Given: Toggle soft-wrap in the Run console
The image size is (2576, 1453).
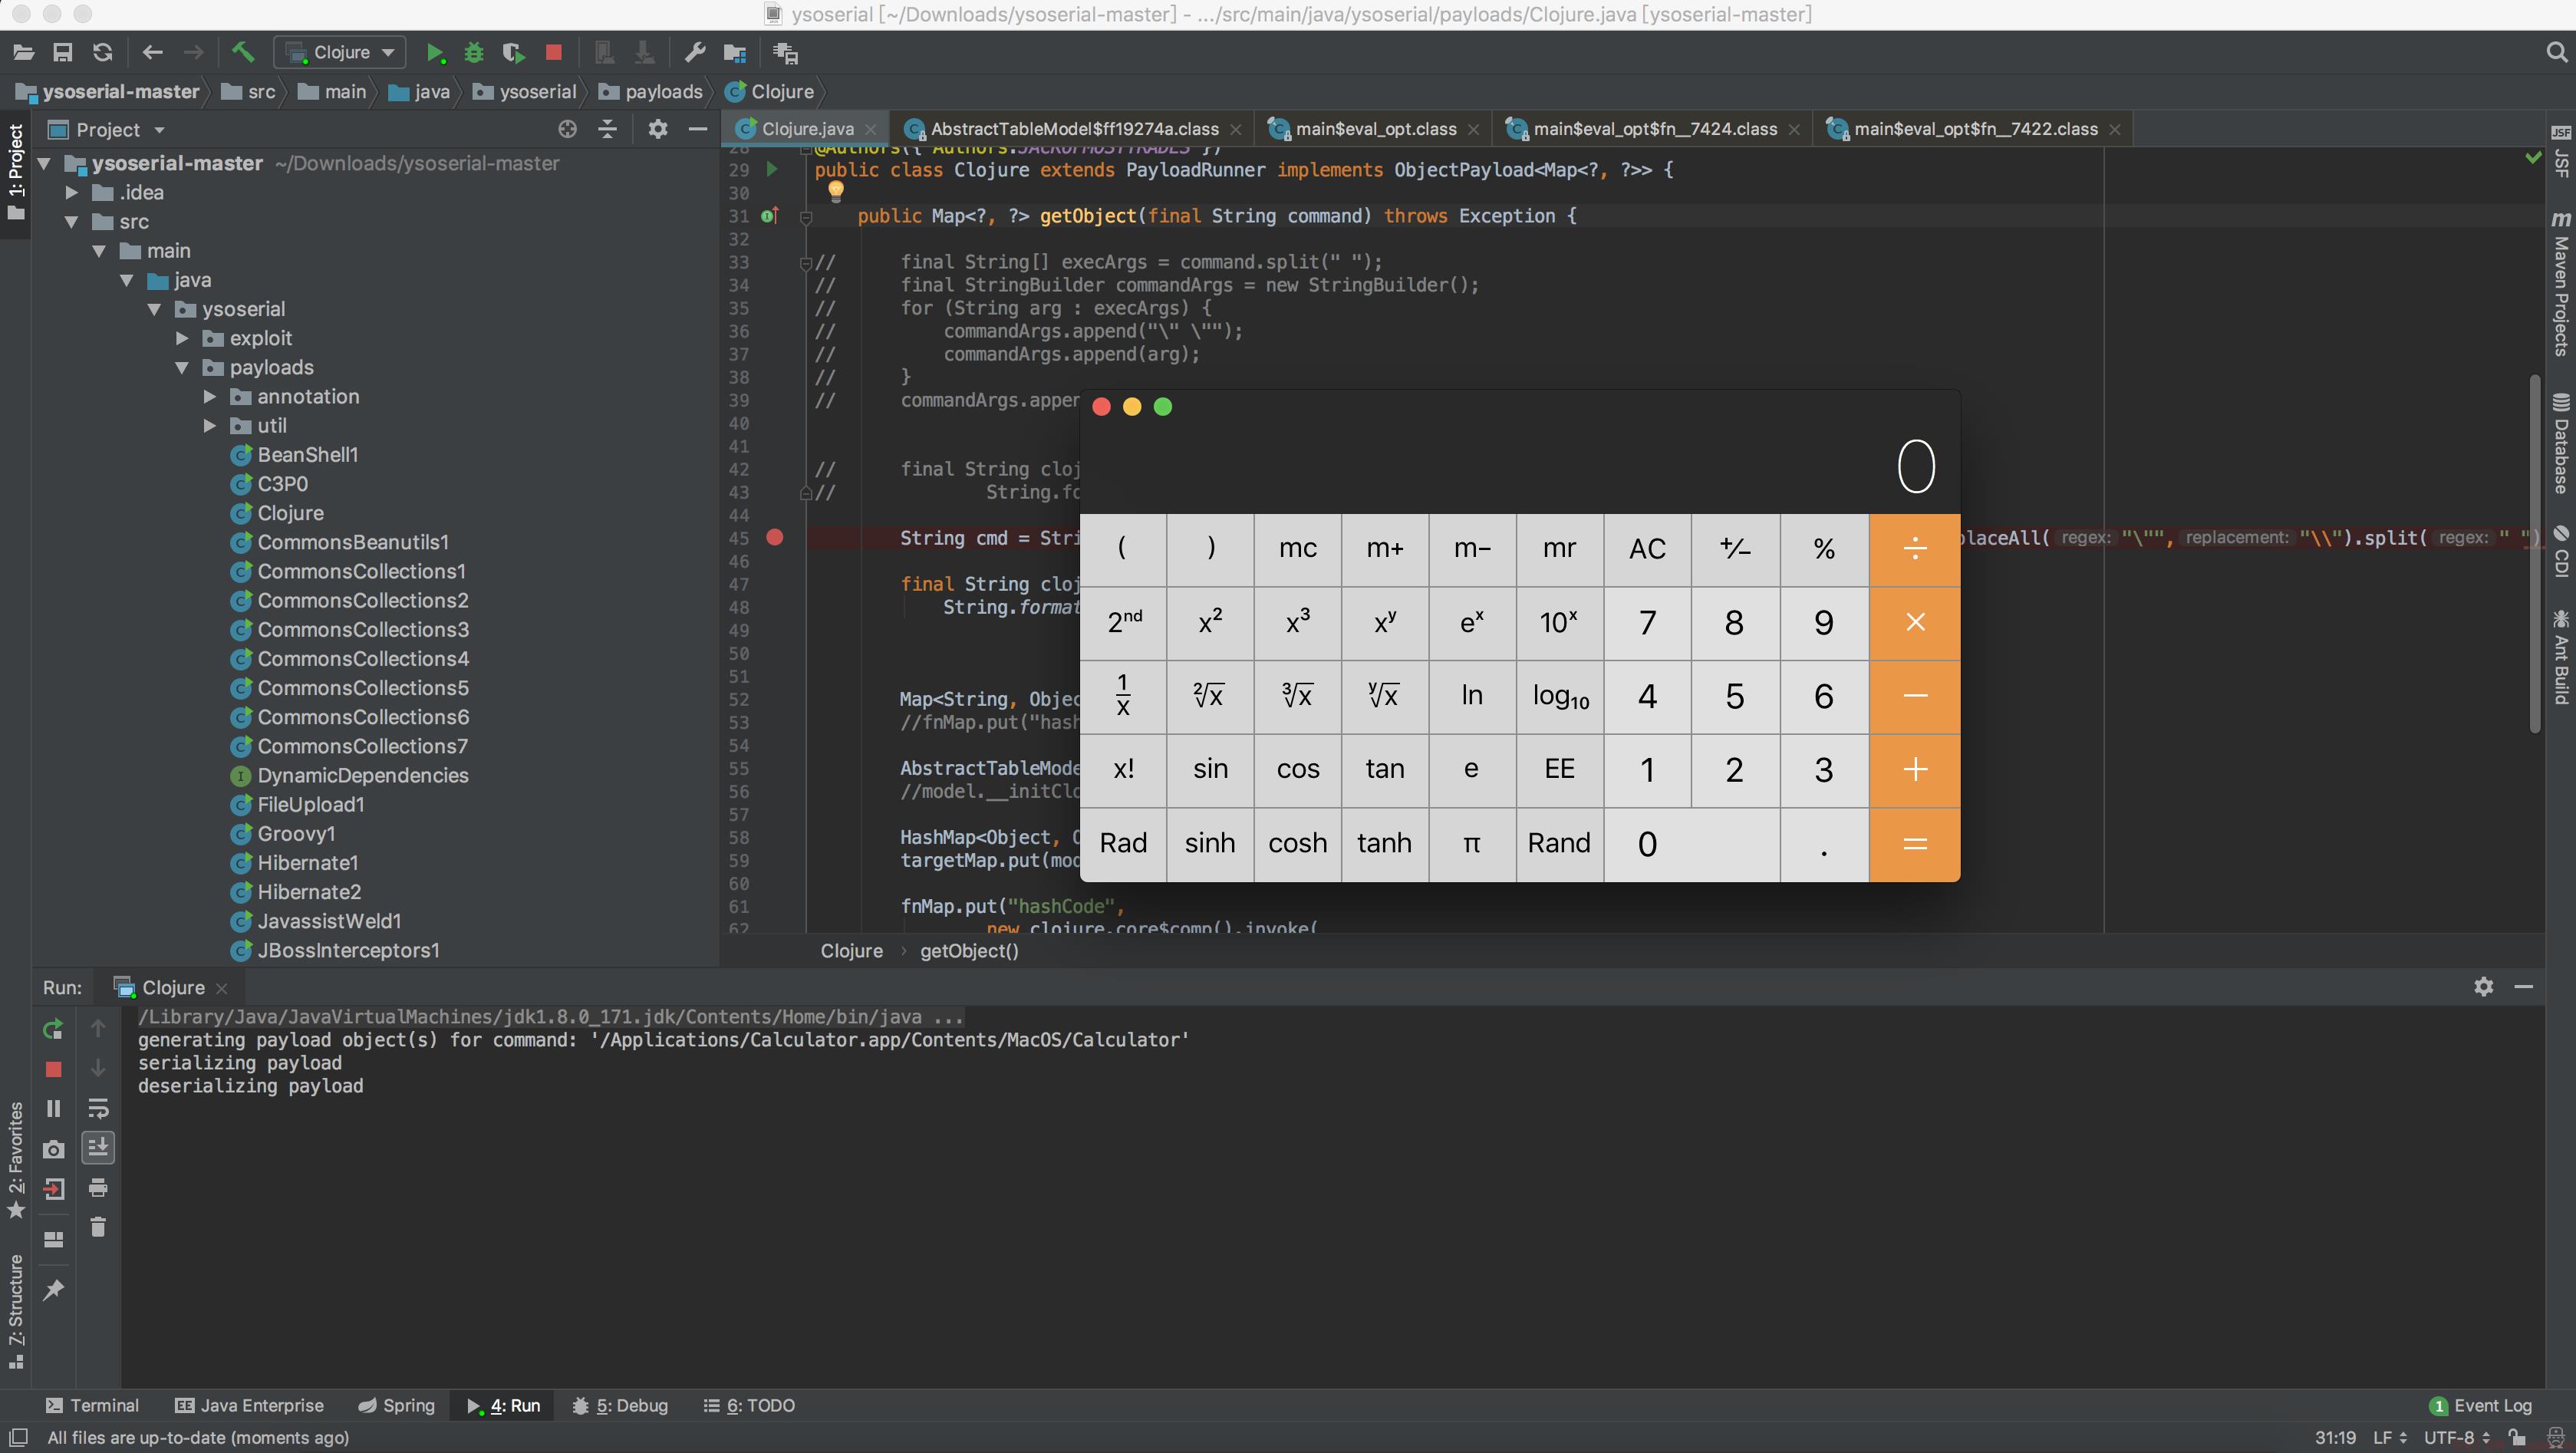Looking at the screenshot, I should [x=98, y=1108].
